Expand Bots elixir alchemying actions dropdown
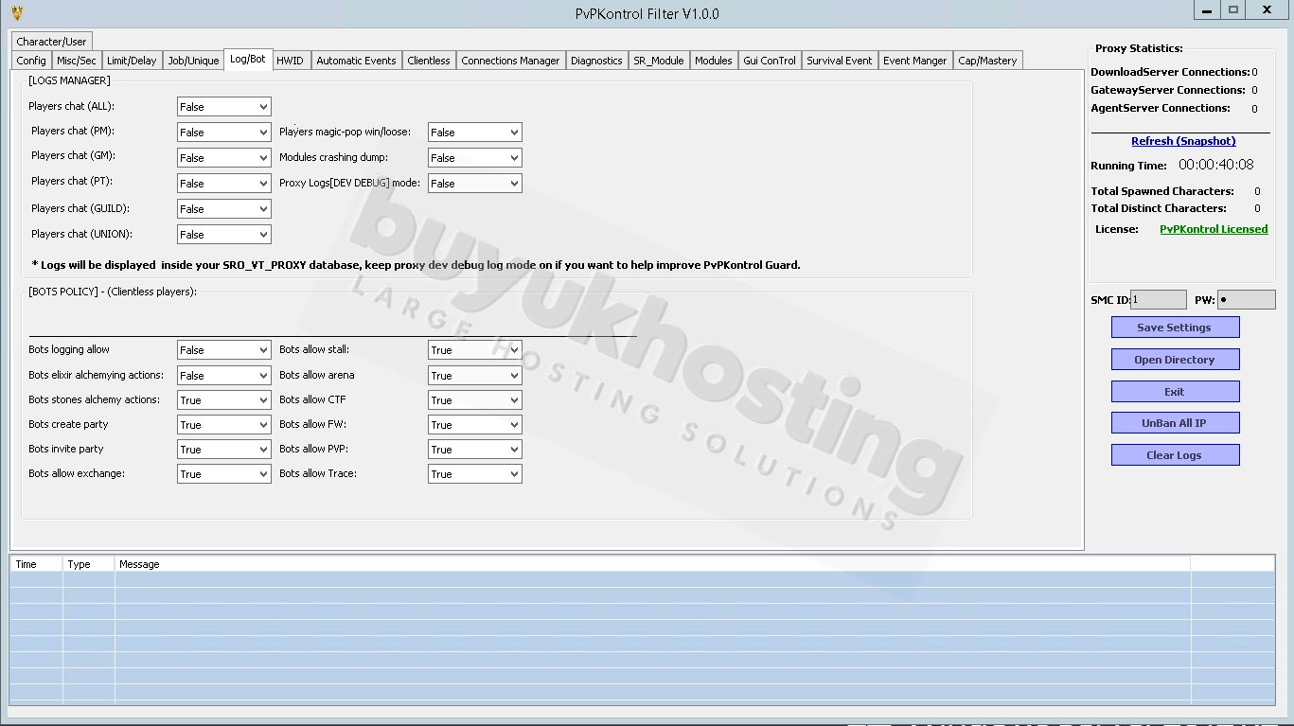1294x726 pixels. pyautogui.click(x=223, y=376)
